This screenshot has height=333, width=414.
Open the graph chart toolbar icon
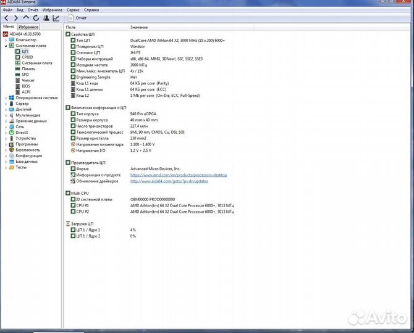tap(56, 18)
